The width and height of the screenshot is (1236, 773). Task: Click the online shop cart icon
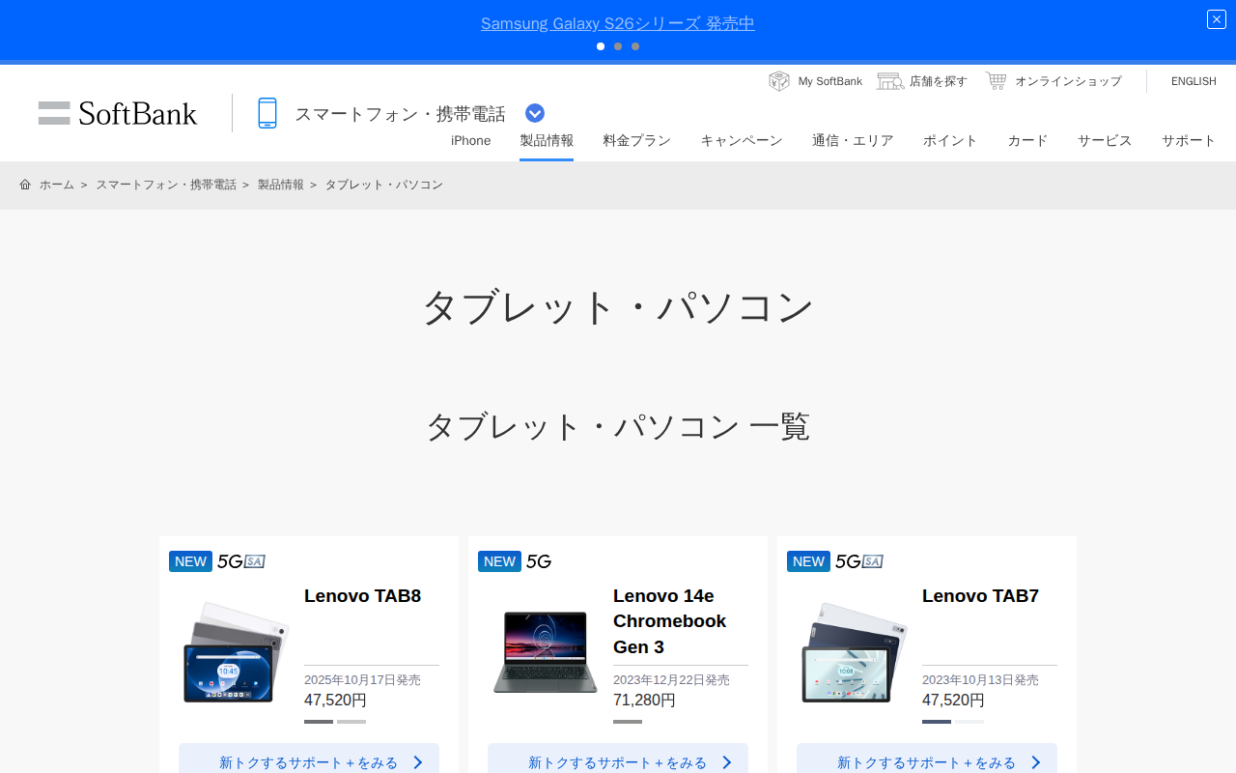pyautogui.click(x=996, y=81)
